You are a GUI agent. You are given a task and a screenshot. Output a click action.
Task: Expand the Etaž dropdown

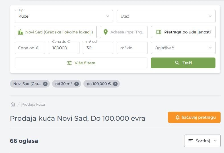pyautogui.click(x=166, y=16)
